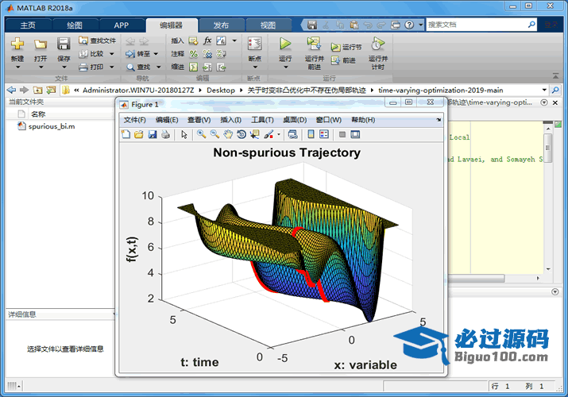This screenshot has width=568, height=397.
Task: Click the 运行并前进 (Run and Advance) icon
Action: 314,44
